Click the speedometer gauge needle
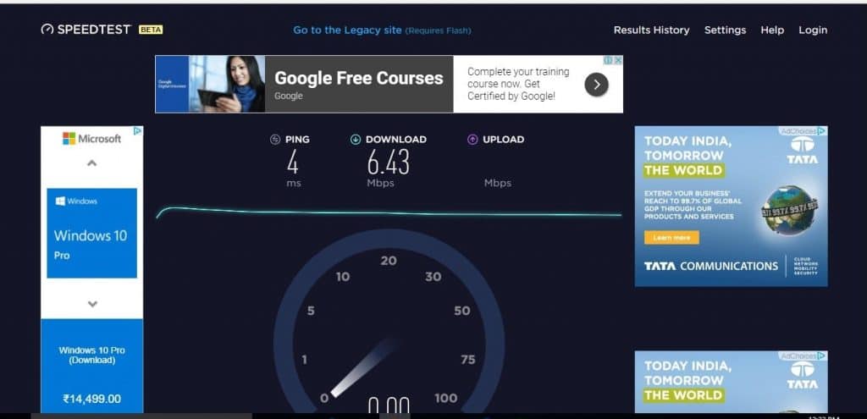 click(364, 367)
